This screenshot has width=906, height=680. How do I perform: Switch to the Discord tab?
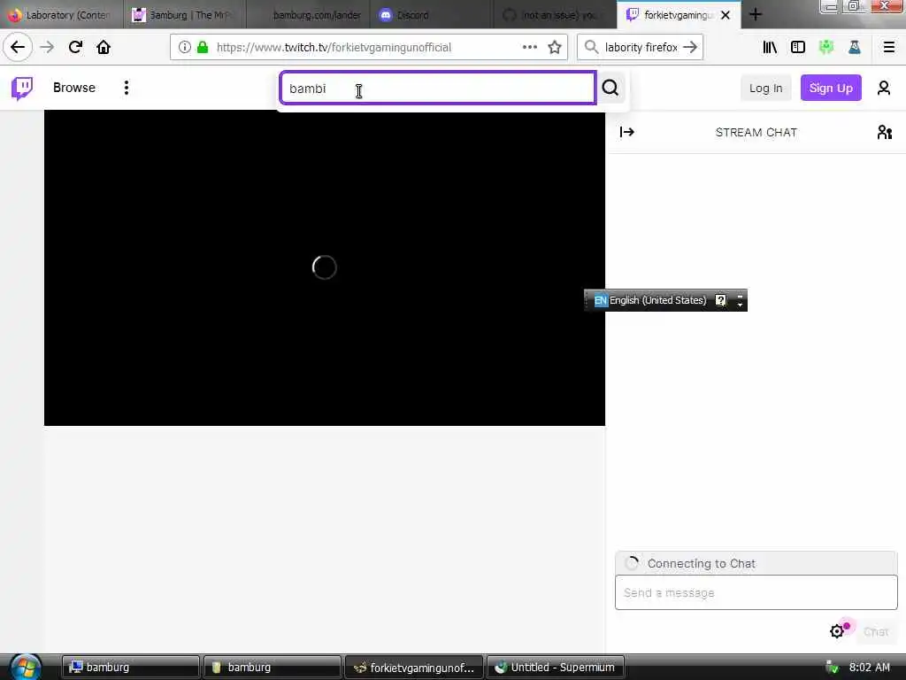click(x=431, y=15)
